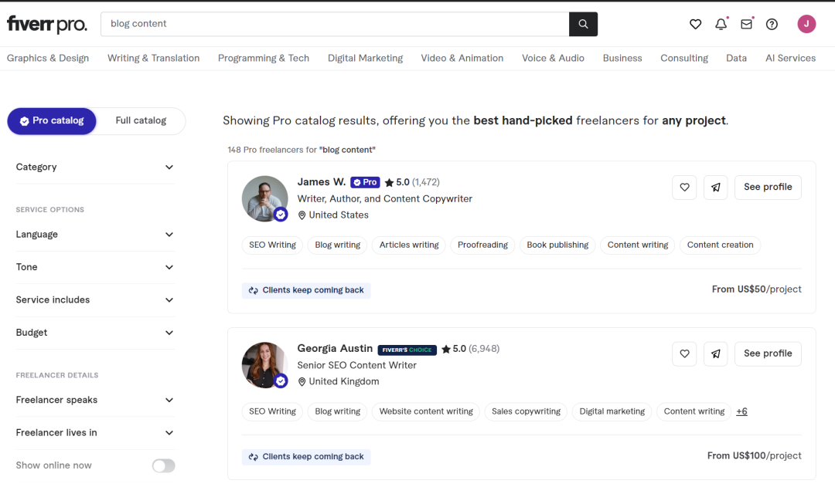Click Georgia Austin's Clients keep coming back badge
Screen dimensions: 835x487
pyautogui.click(x=306, y=457)
